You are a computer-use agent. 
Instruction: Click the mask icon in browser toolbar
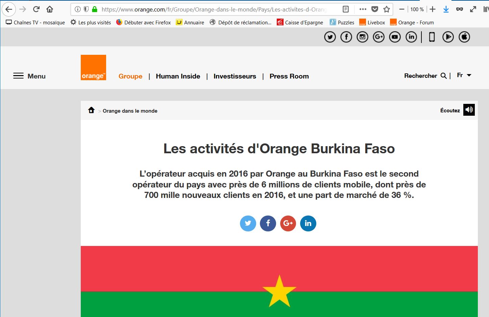coord(460,9)
